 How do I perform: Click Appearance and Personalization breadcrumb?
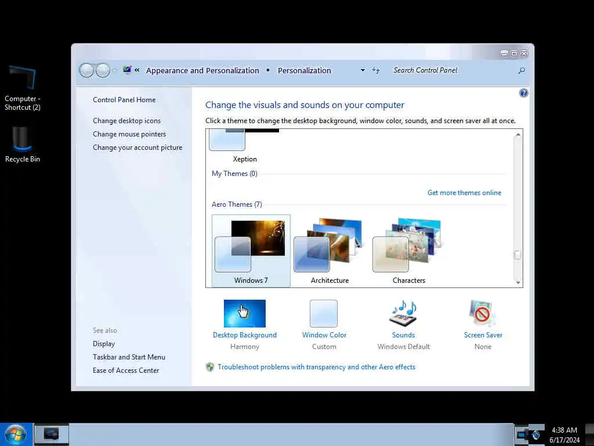tap(202, 70)
